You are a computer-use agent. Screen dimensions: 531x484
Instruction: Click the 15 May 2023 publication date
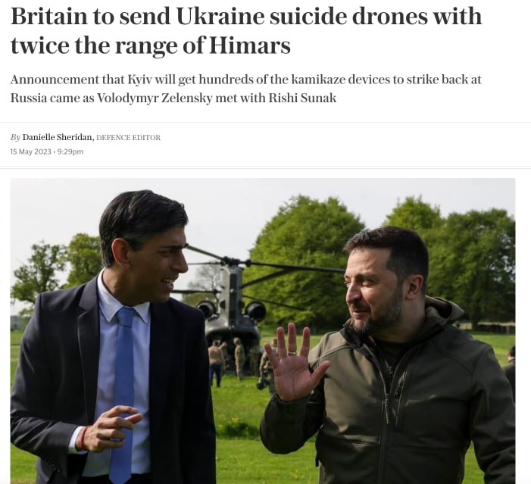coord(30,151)
